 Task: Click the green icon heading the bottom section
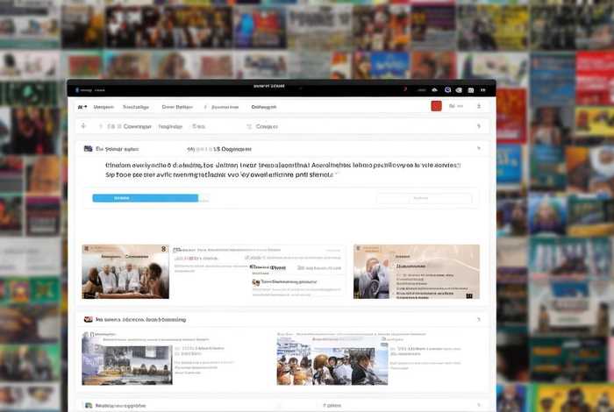[88, 406]
